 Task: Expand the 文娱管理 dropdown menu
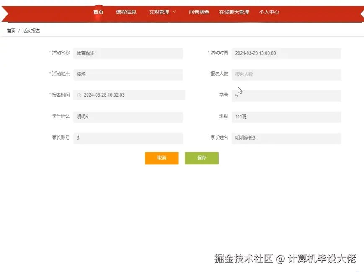[x=160, y=12]
